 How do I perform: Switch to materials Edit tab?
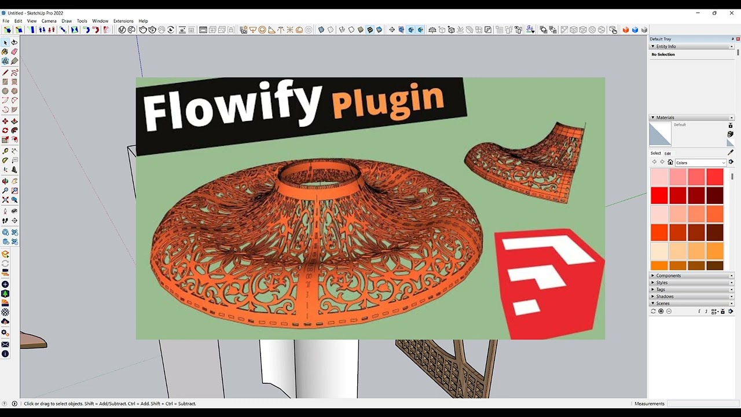pyautogui.click(x=667, y=153)
